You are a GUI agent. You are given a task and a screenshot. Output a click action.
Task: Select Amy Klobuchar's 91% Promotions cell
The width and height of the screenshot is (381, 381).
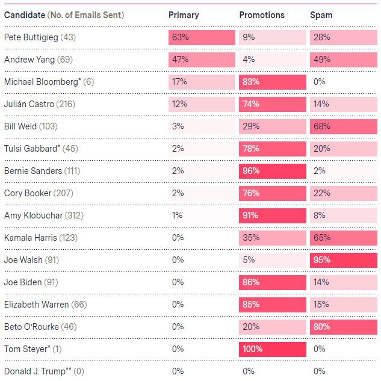273,215
